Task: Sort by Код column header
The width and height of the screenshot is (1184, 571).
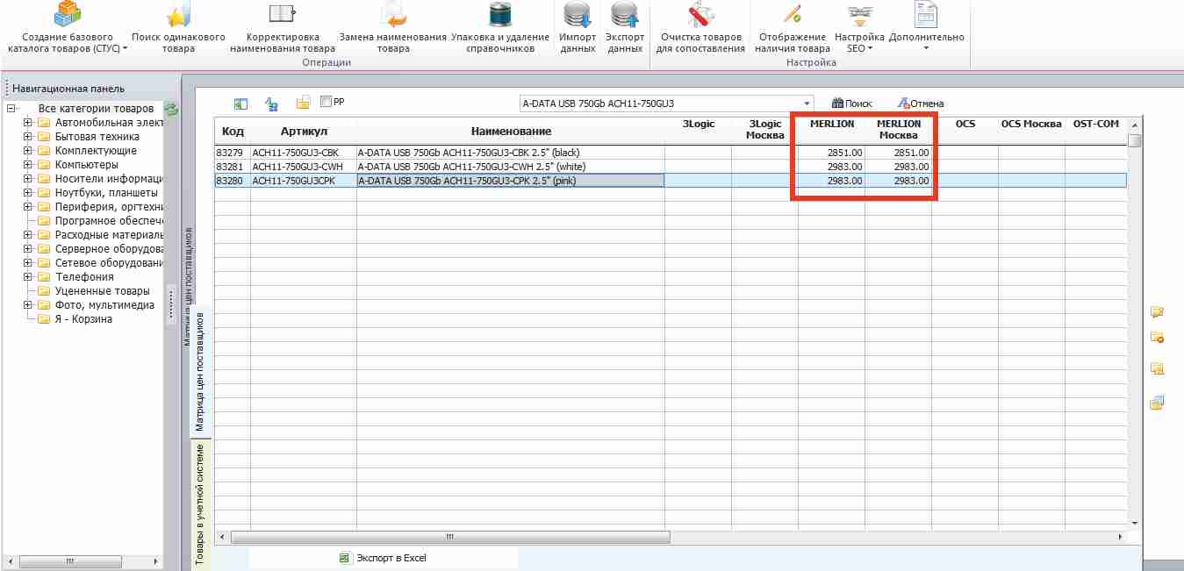Action: (233, 131)
